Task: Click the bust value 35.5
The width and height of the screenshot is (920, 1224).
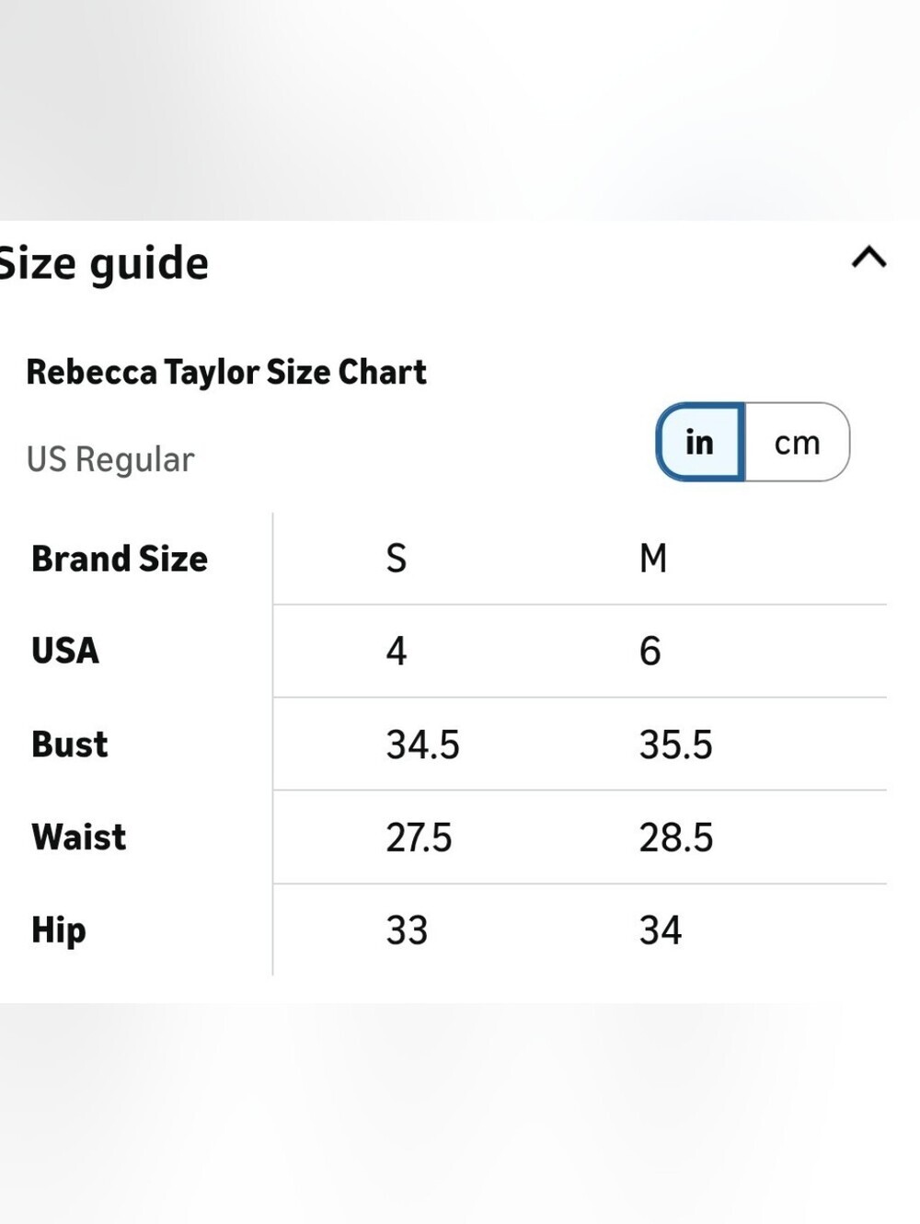Action: tap(676, 745)
